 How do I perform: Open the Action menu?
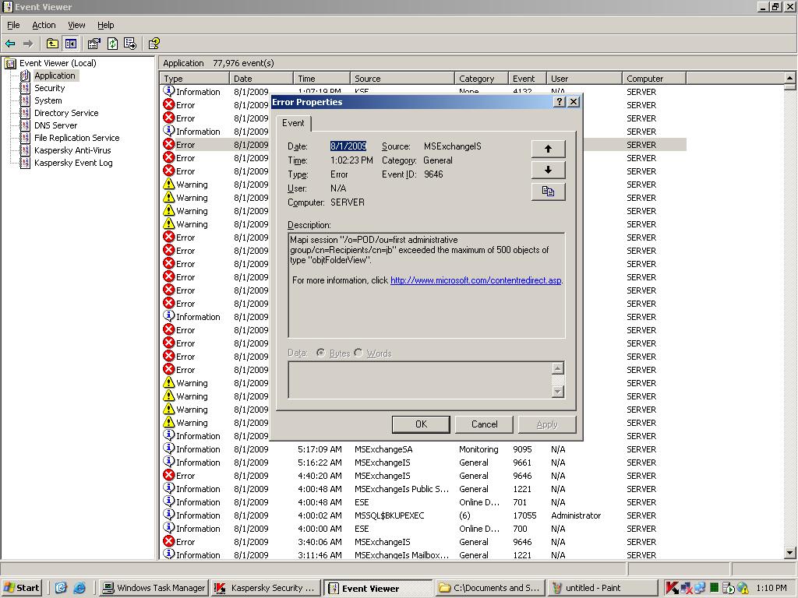(x=43, y=24)
